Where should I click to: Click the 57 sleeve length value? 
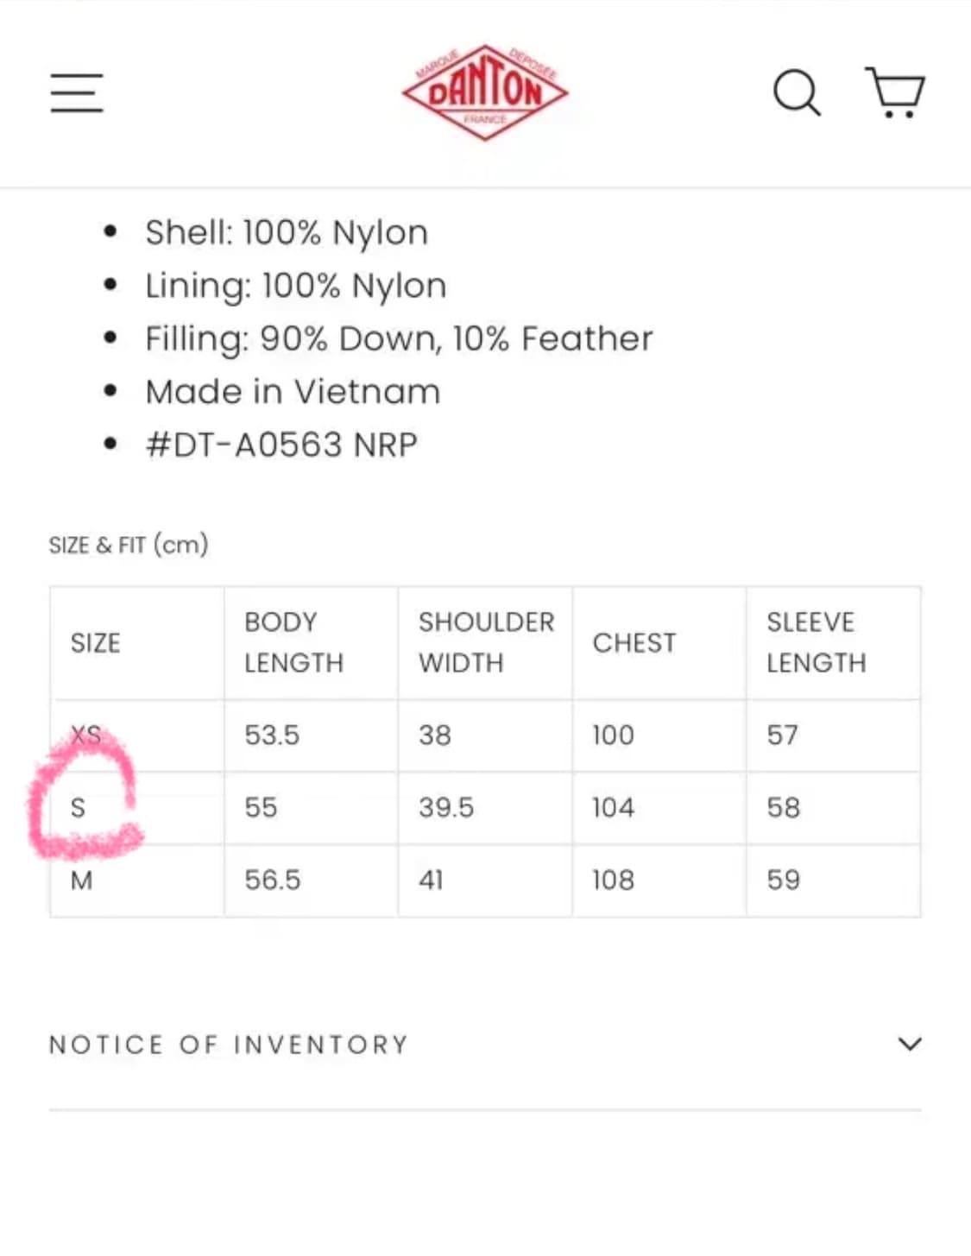(x=783, y=735)
